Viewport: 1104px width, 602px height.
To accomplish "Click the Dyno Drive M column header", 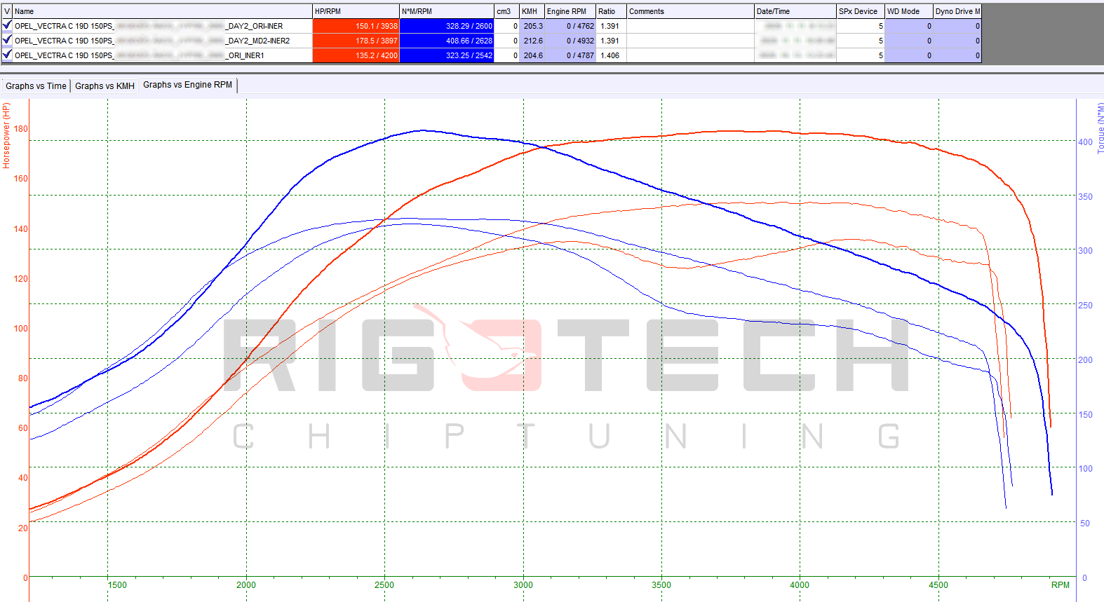I will pos(957,11).
